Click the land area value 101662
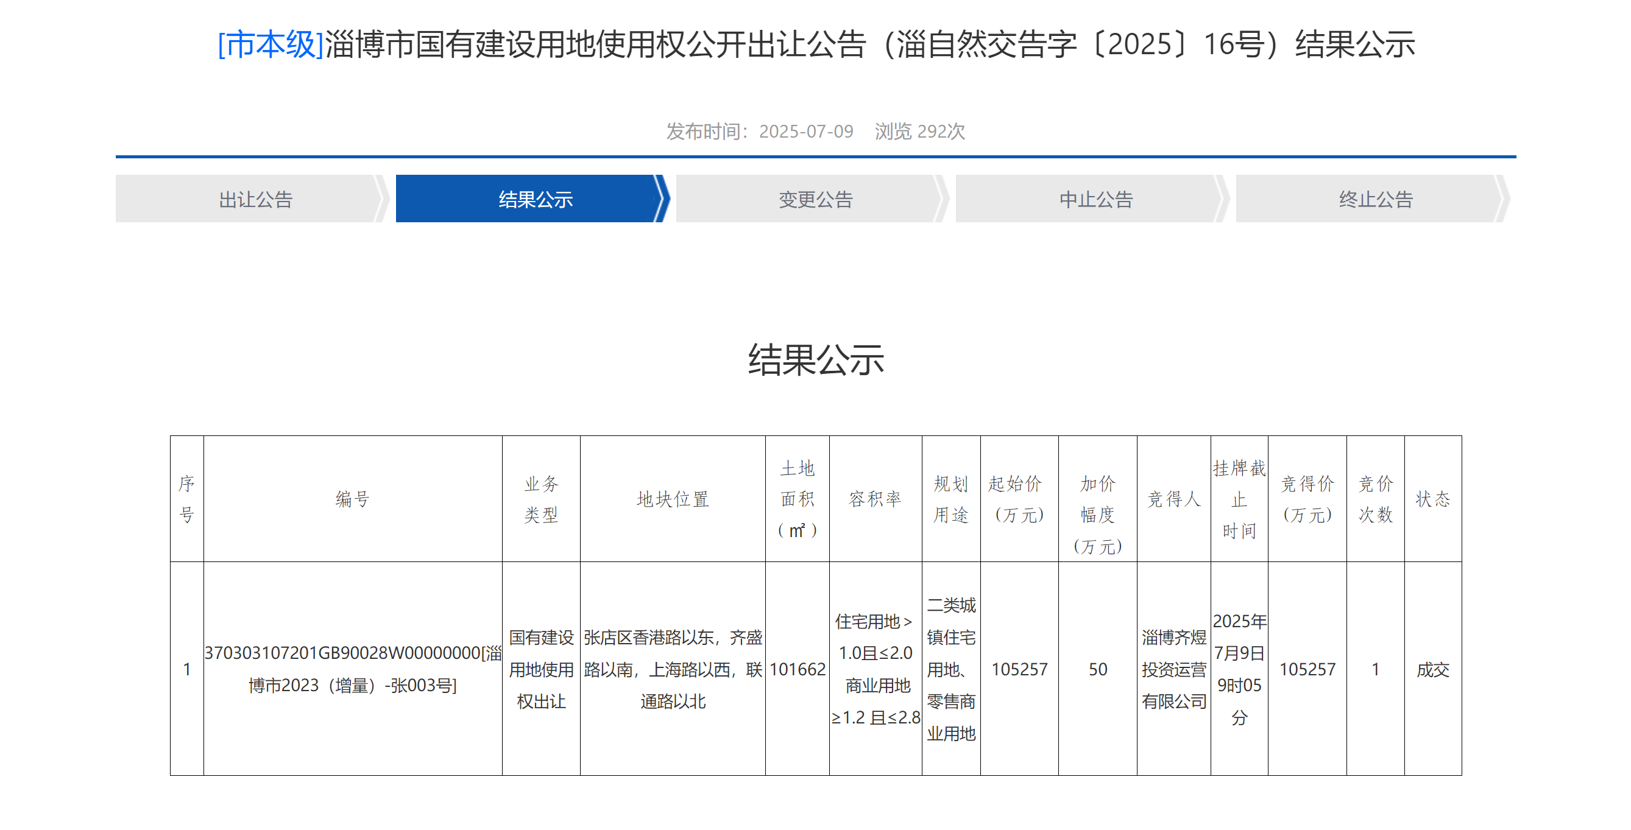 798,669
